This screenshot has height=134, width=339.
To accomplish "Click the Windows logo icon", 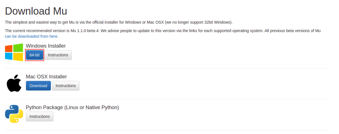I will click(x=14, y=52).
